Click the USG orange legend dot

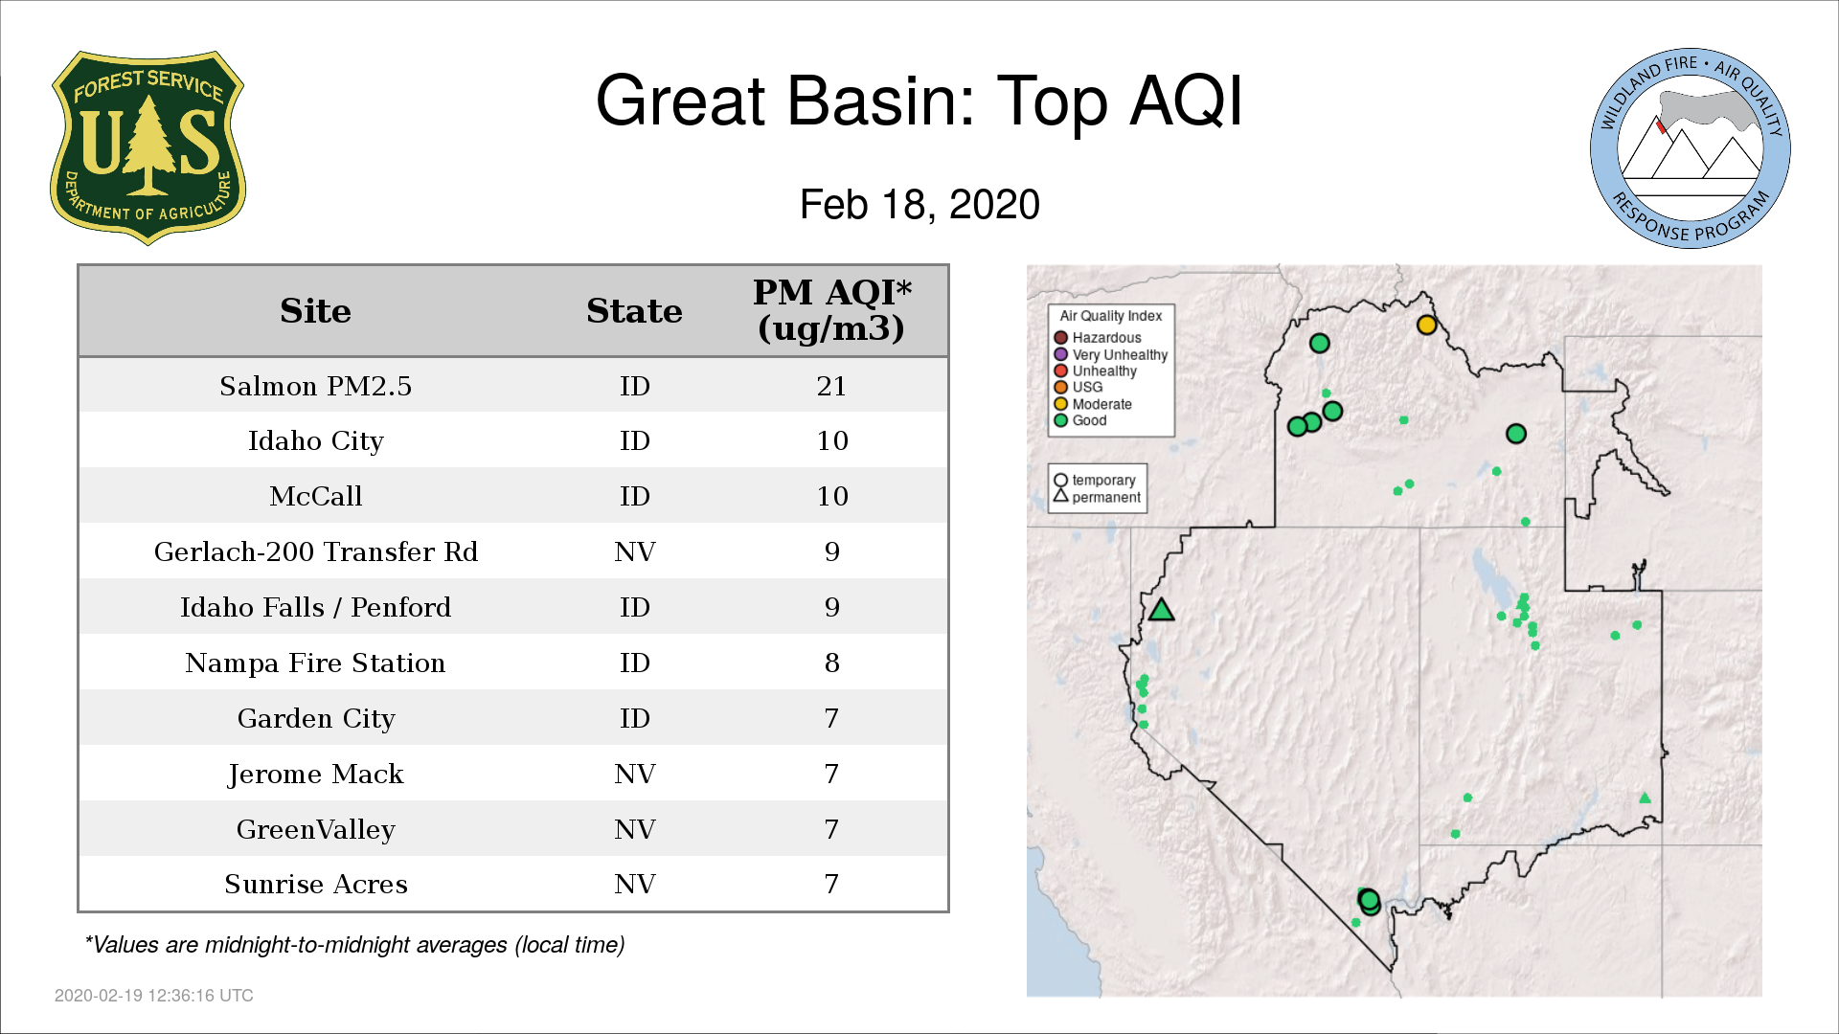pos(1060,387)
